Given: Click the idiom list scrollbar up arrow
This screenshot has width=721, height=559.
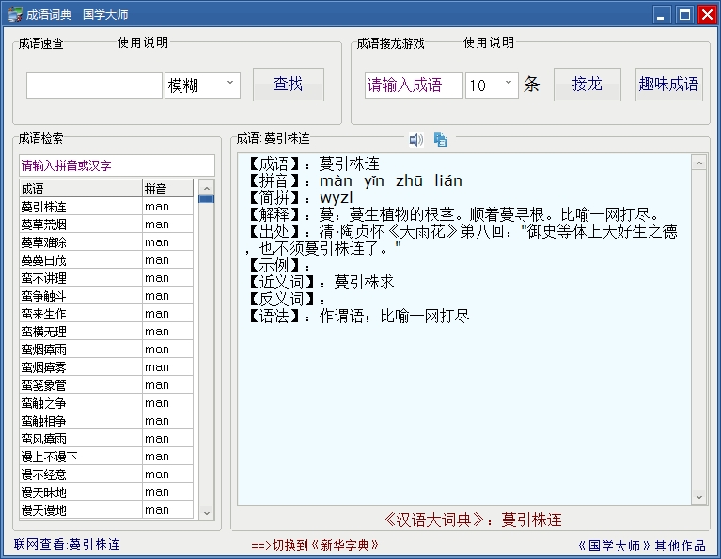Looking at the screenshot, I should tap(207, 188).
